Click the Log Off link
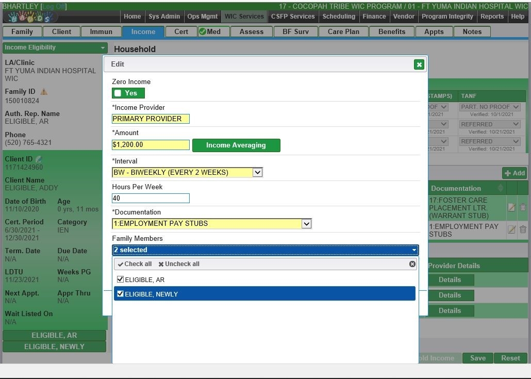The width and height of the screenshot is (531, 379). [x=55, y=7]
